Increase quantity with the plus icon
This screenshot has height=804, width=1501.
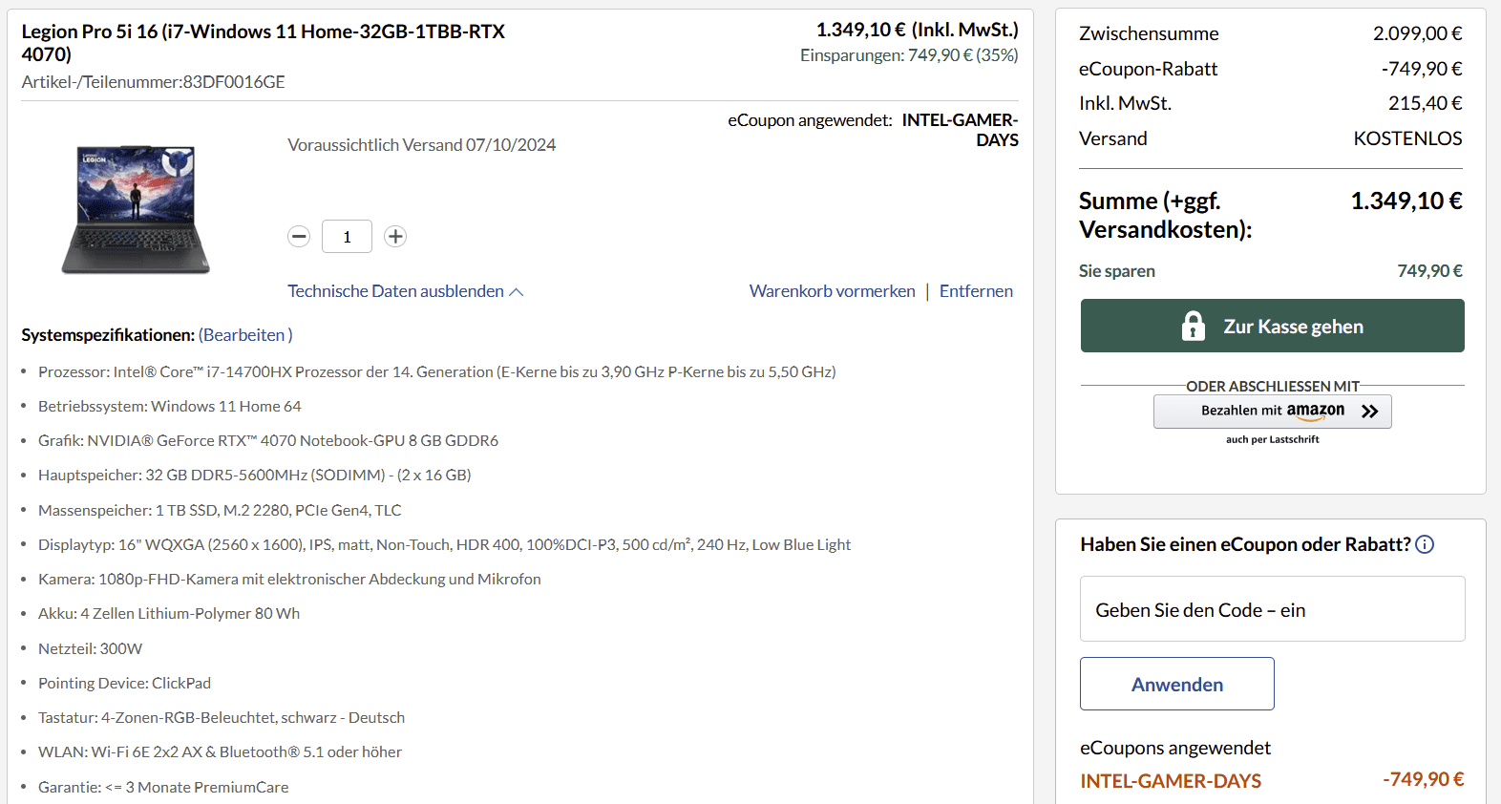(395, 236)
